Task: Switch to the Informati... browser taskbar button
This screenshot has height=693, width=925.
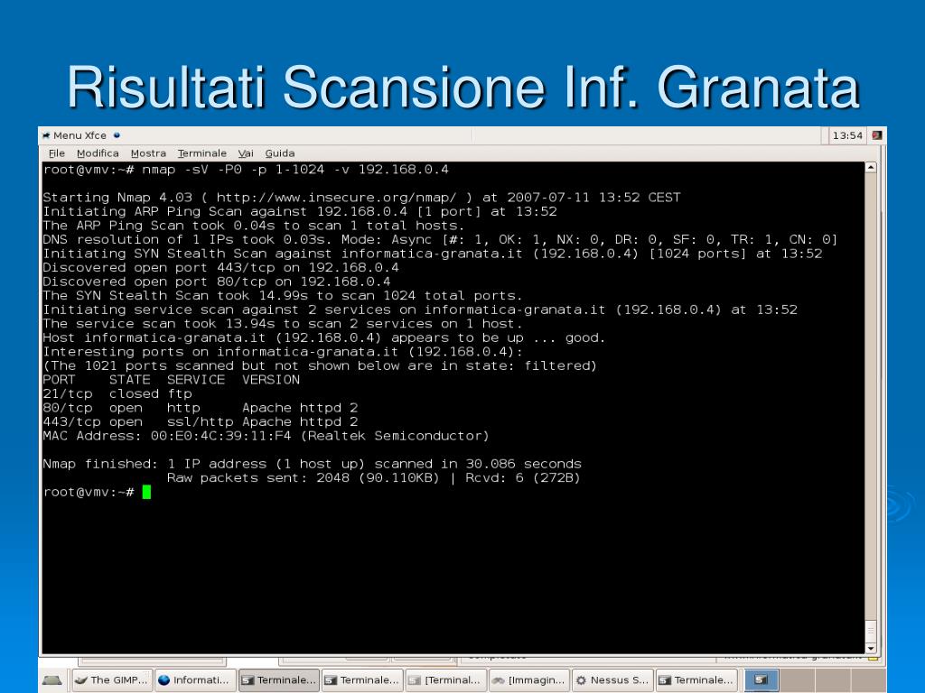Action: click(x=195, y=680)
